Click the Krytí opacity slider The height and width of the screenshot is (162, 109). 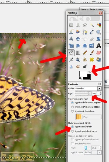coord(83,93)
